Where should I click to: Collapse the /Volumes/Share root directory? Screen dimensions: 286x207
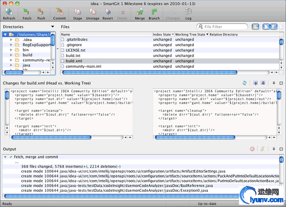pyautogui.click(x=5, y=34)
